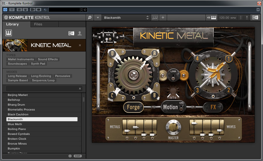
Task: Click the plus button next to preset name
Action: (163, 18)
